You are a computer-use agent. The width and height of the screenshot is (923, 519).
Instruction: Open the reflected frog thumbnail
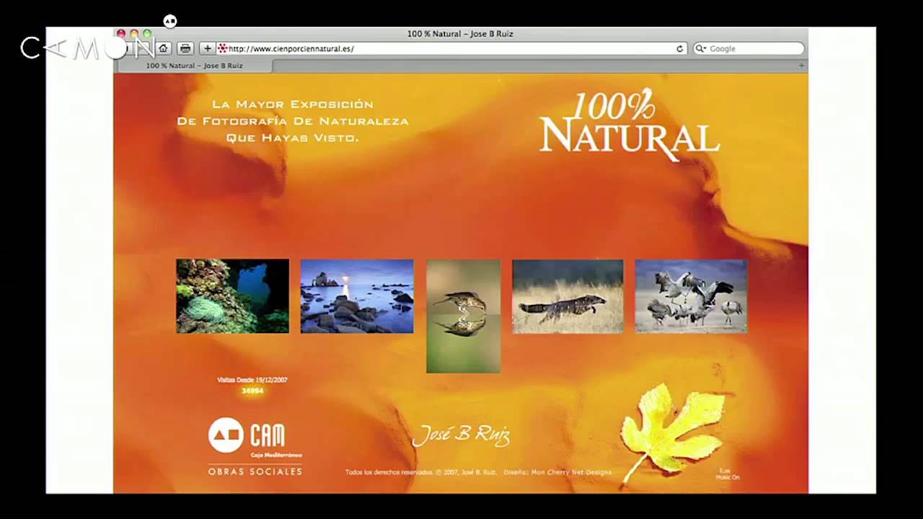point(463,316)
